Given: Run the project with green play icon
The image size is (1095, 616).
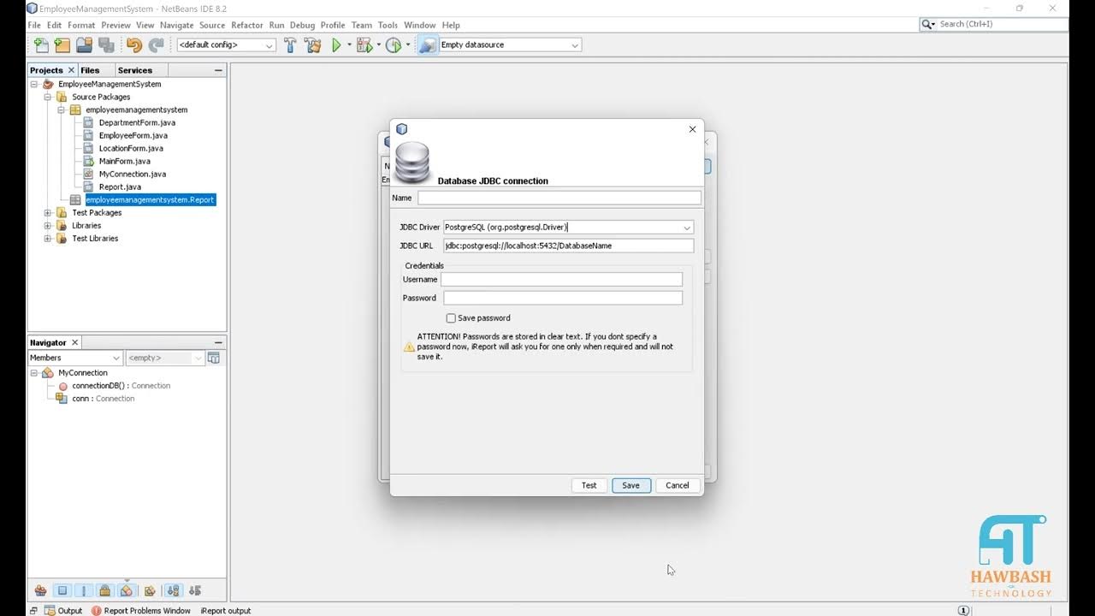Looking at the screenshot, I should tap(336, 45).
